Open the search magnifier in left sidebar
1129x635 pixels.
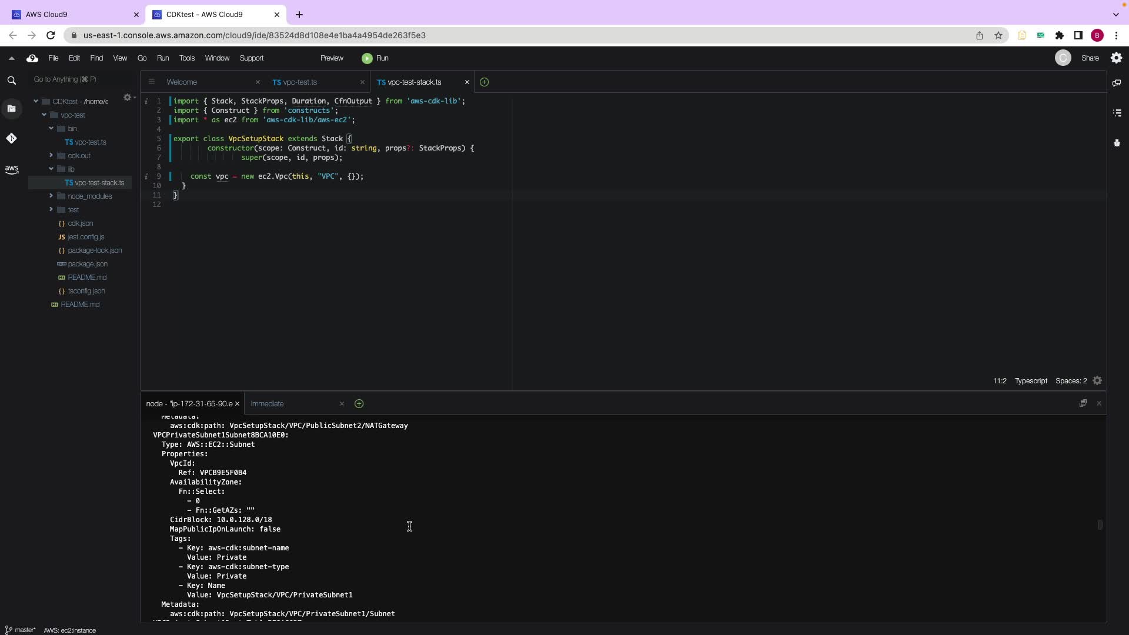click(11, 81)
